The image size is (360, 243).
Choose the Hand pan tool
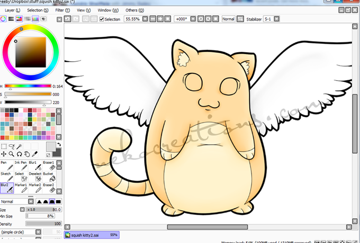click(x=27, y=154)
